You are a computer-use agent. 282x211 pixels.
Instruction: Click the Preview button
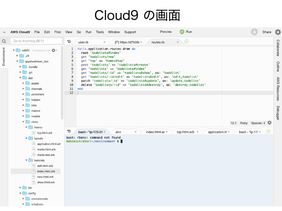click(x=166, y=32)
